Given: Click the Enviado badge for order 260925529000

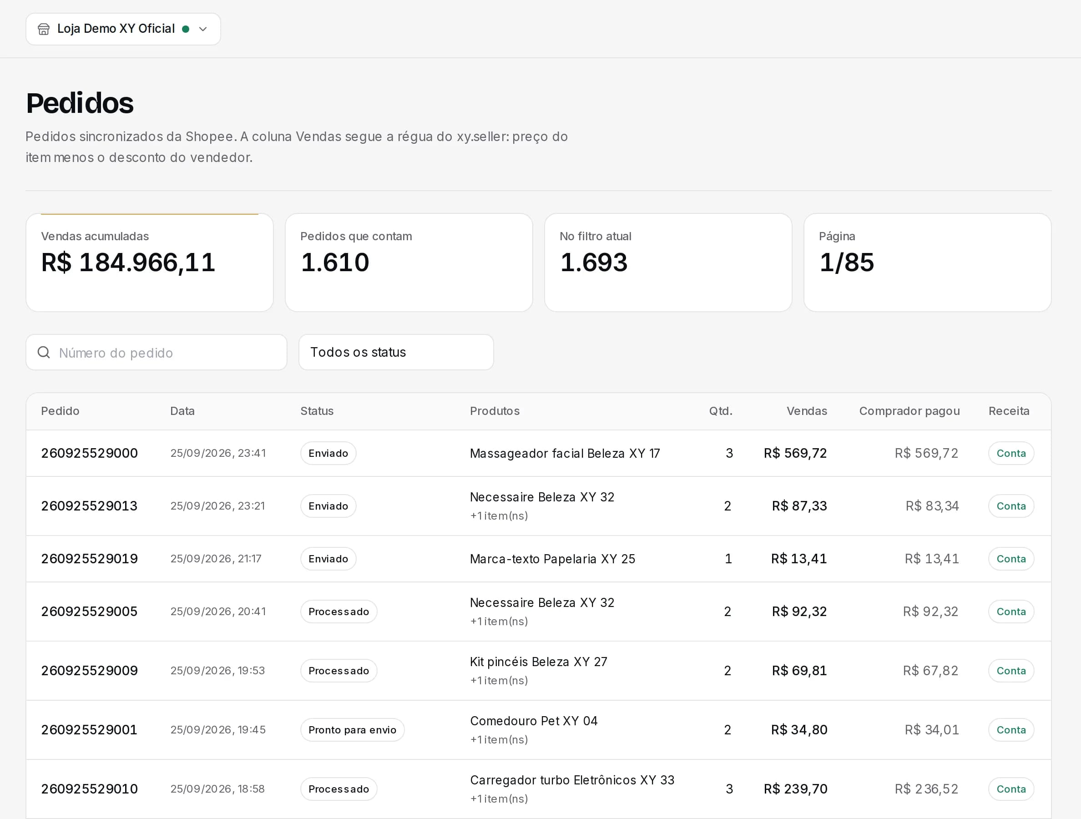Looking at the screenshot, I should 328,454.
